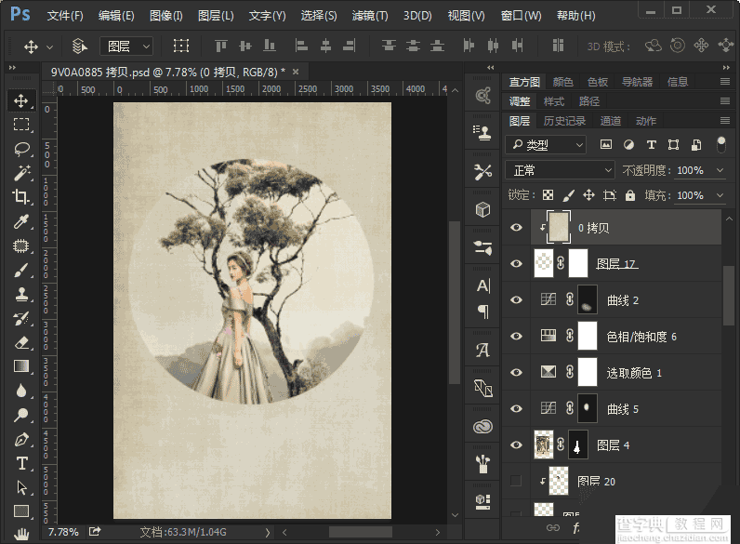The height and width of the screenshot is (544, 740).
Task: Select the Path Selection arrow tool
Action: pos(20,487)
